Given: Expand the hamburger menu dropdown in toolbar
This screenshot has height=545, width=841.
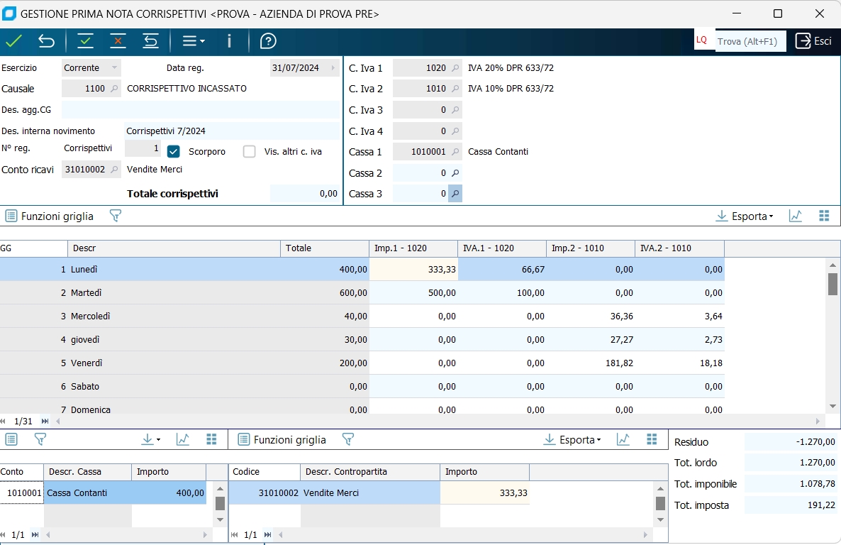Looking at the screenshot, I should click(x=194, y=41).
